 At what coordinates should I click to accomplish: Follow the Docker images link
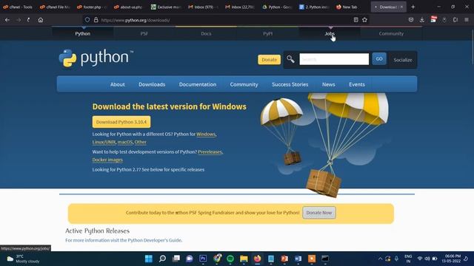click(107, 160)
